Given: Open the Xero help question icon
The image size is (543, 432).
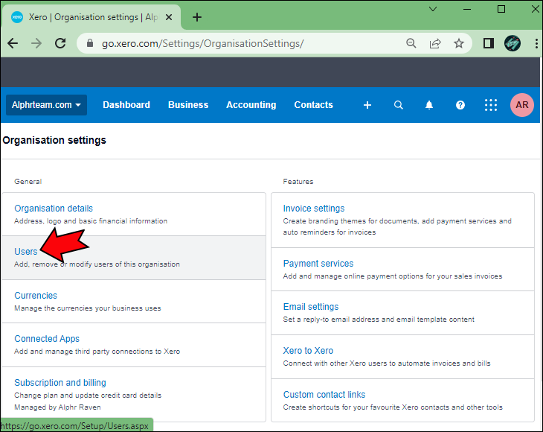Looking at the screenshot, I should click(x=460, y=105).
